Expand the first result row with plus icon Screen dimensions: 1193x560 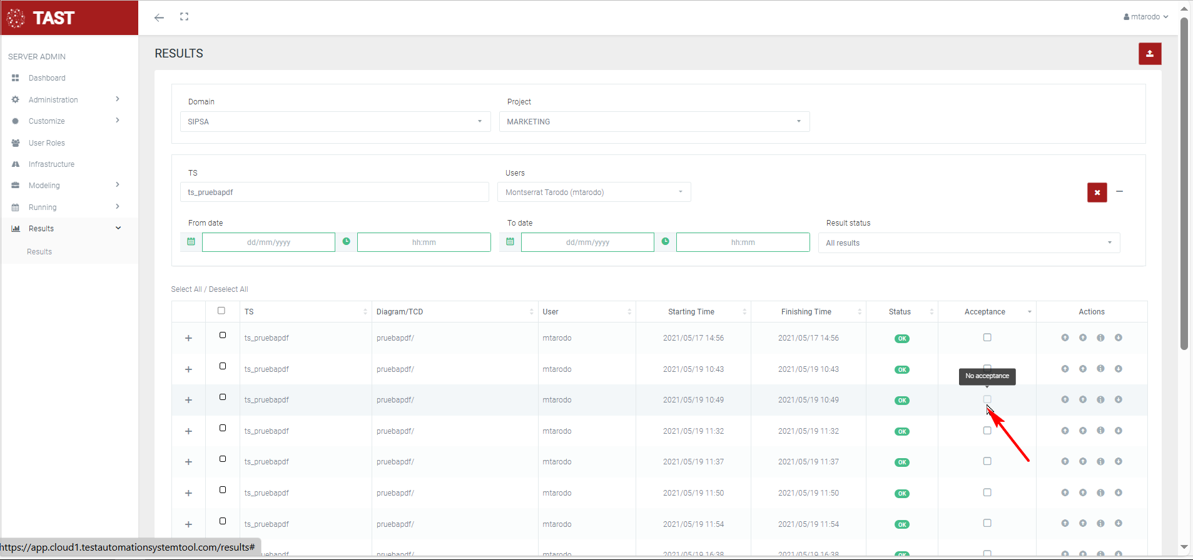point(188,338)
